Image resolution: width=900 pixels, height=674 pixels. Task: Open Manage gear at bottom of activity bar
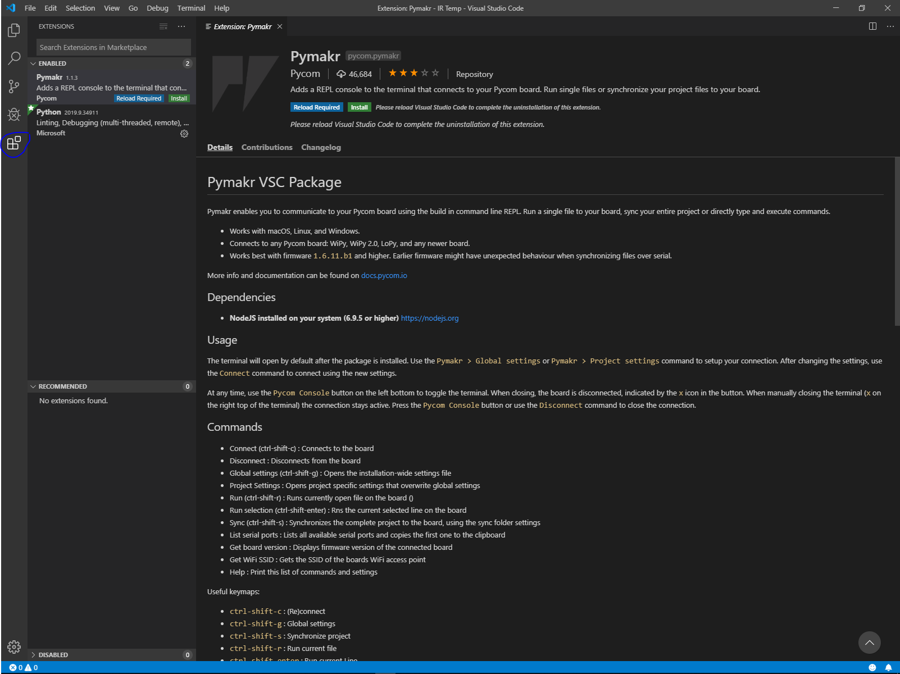(14, 647)
